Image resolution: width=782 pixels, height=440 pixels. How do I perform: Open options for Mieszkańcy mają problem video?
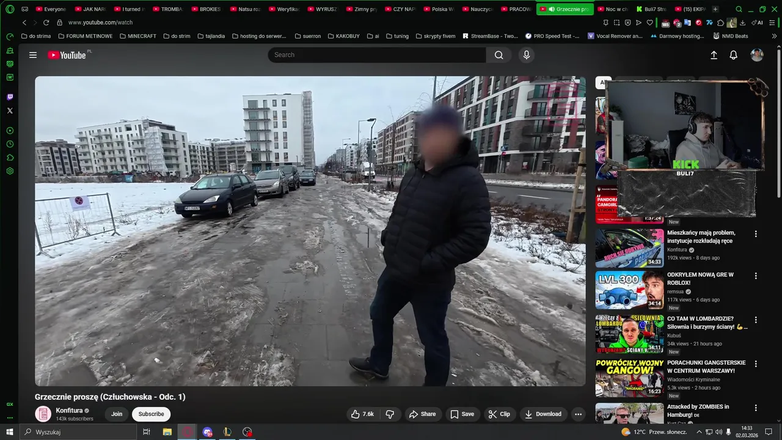coord(756,234)
